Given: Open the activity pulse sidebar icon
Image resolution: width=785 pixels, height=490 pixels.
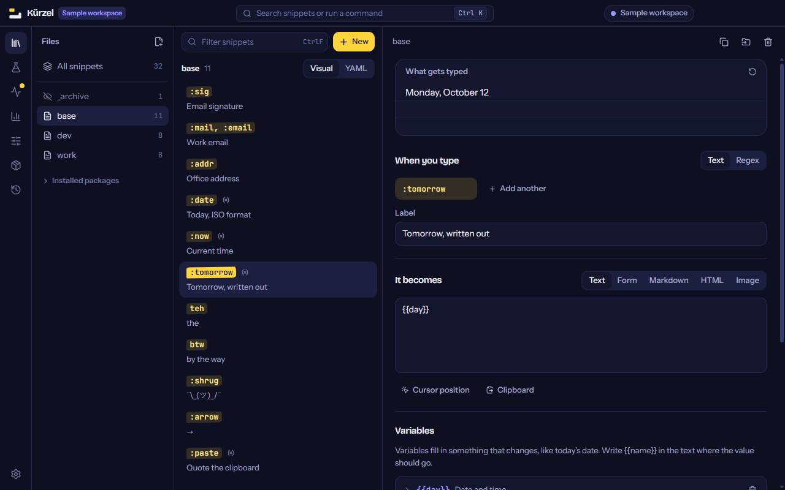Looking at the screenshot, I should 16,92.
